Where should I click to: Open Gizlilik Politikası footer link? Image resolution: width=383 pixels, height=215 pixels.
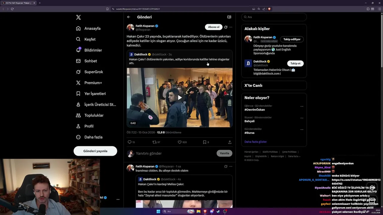pyautogui.click(x=270, y=152)
